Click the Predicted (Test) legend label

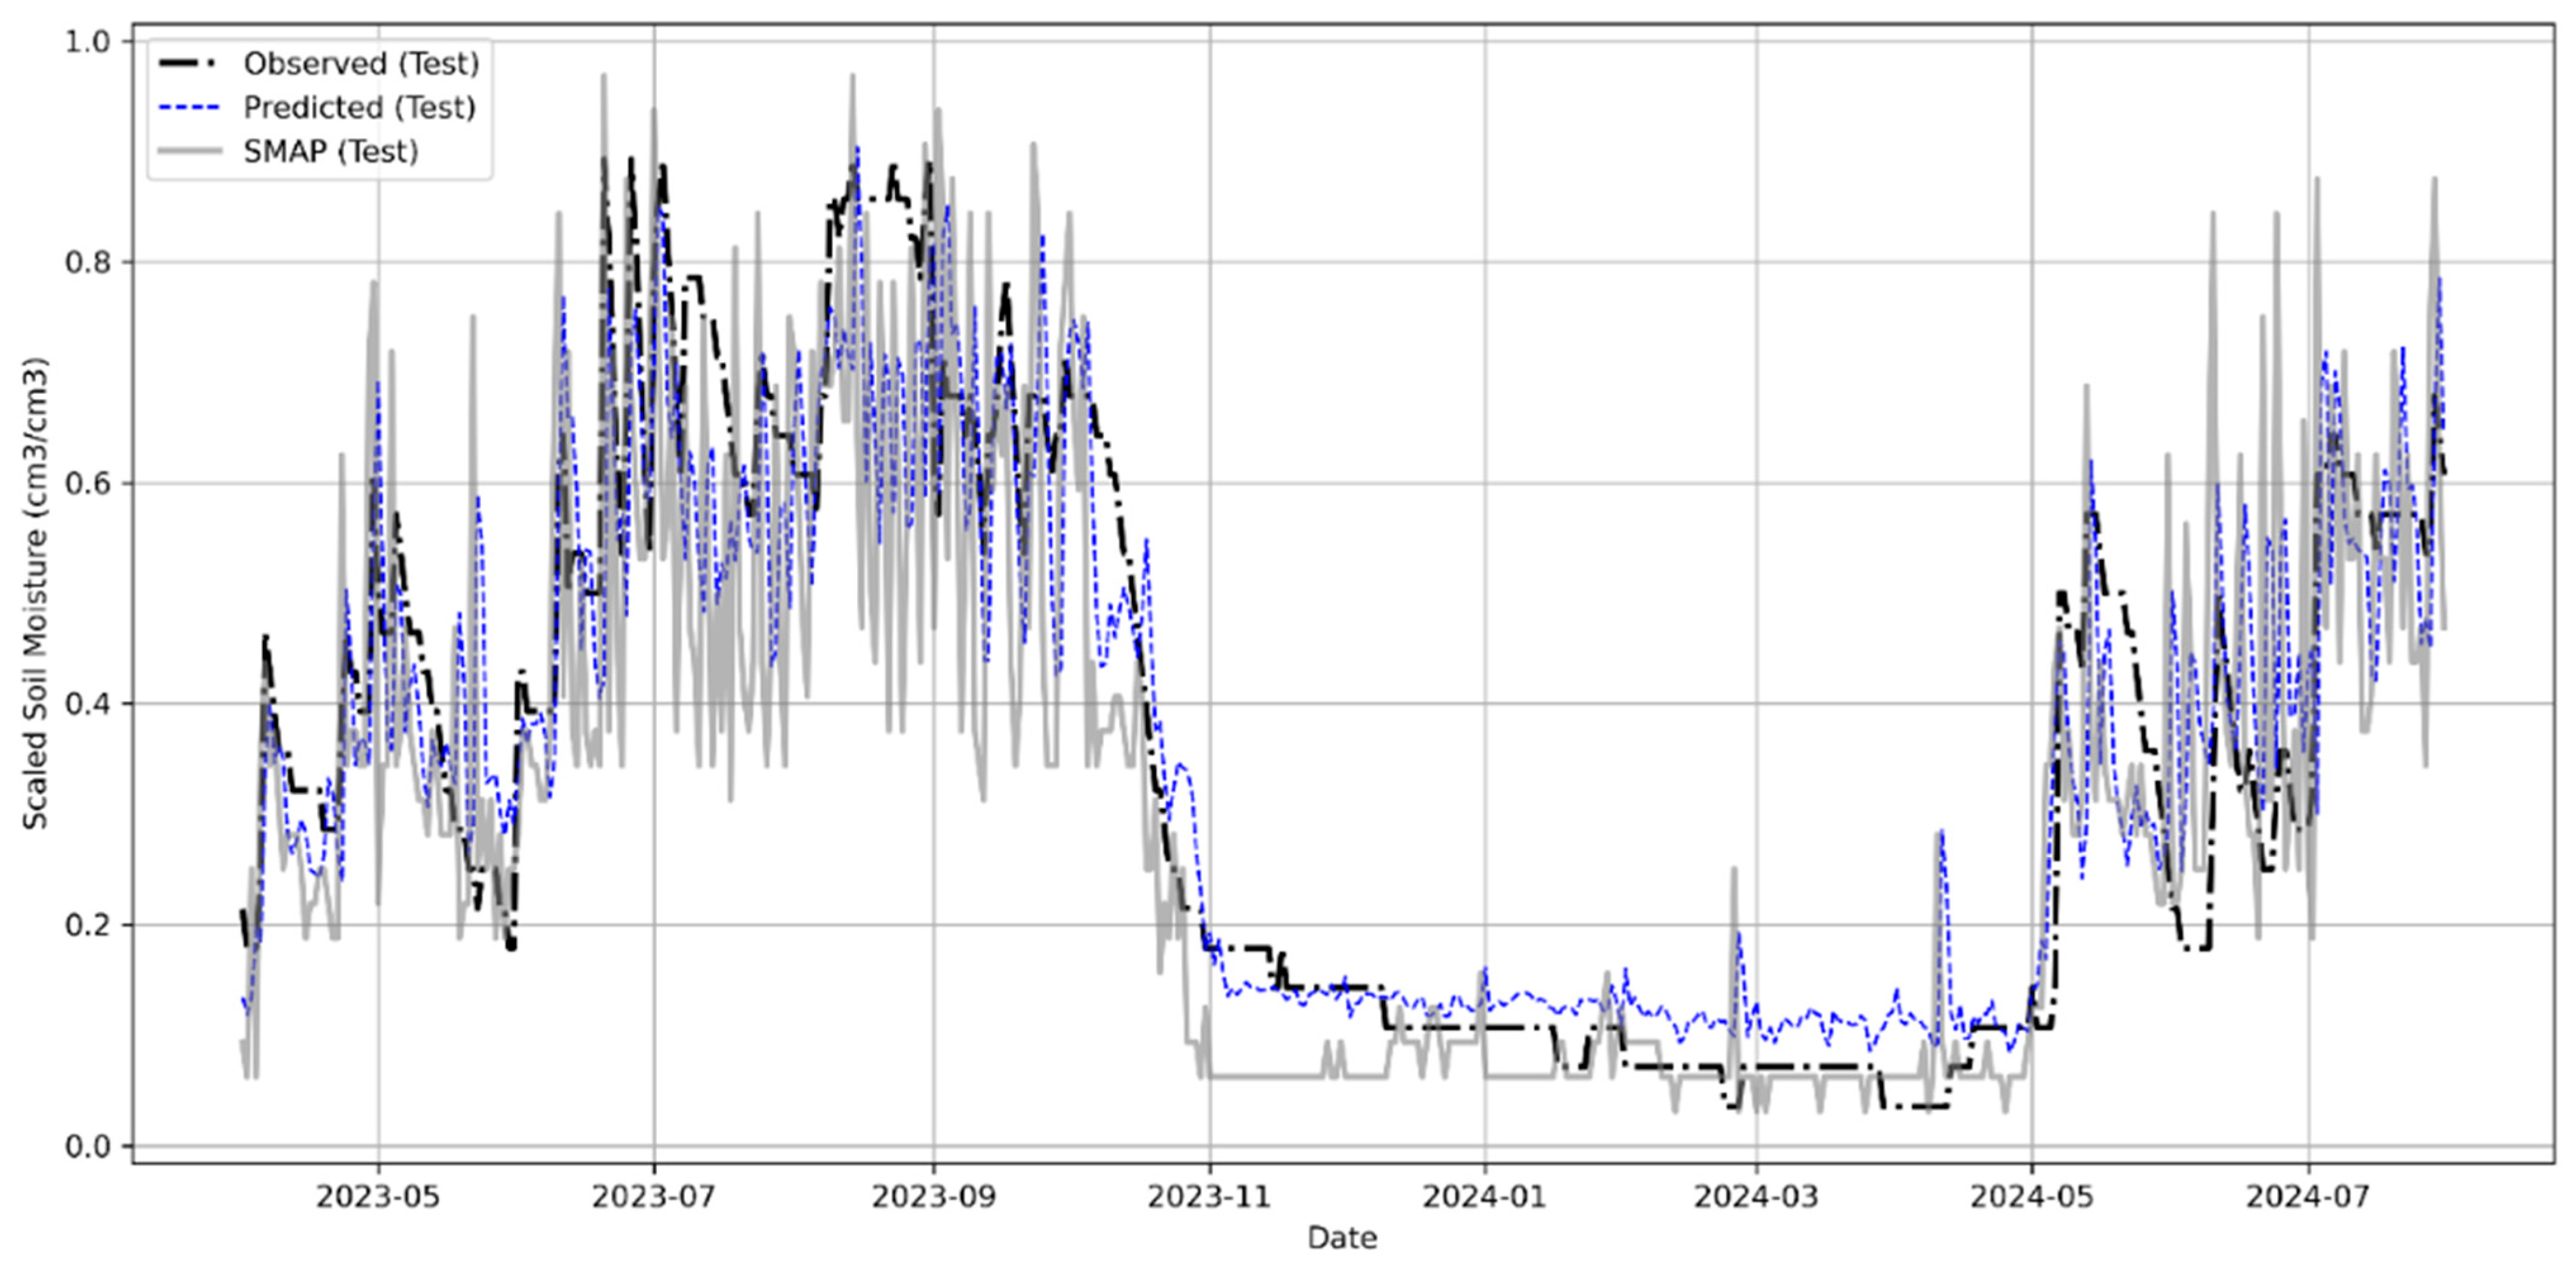coord(359,108)
